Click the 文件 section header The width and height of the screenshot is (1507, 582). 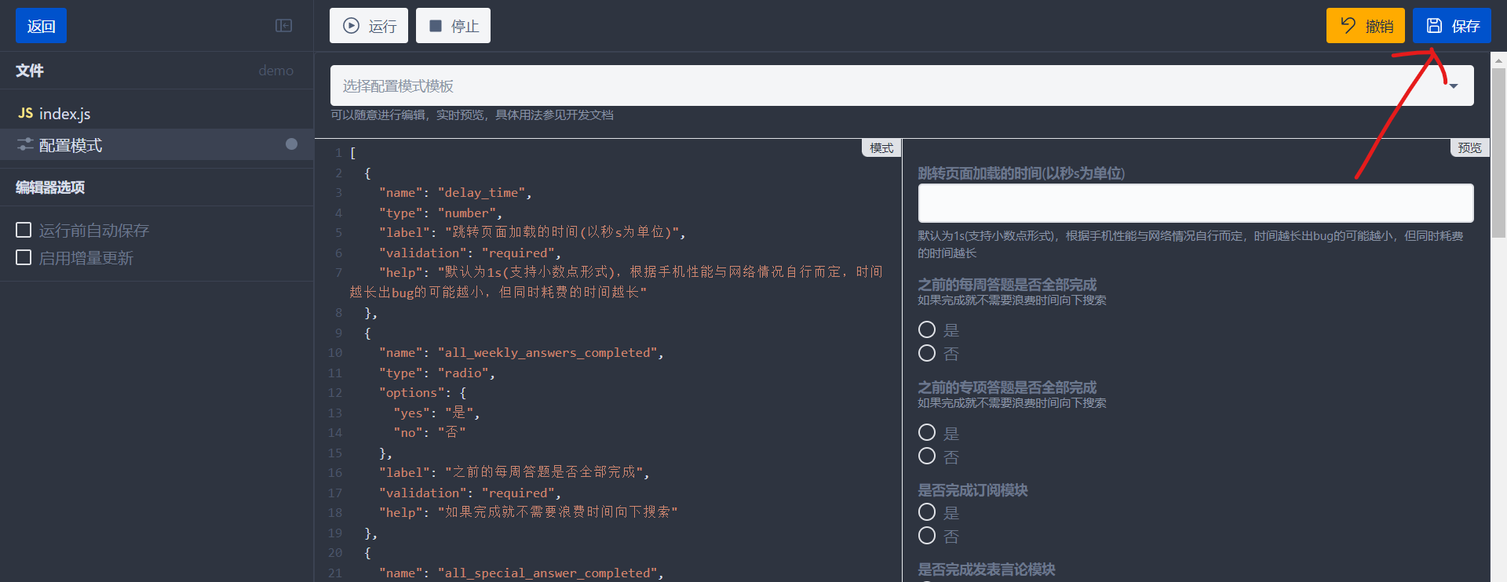[30, 71]
